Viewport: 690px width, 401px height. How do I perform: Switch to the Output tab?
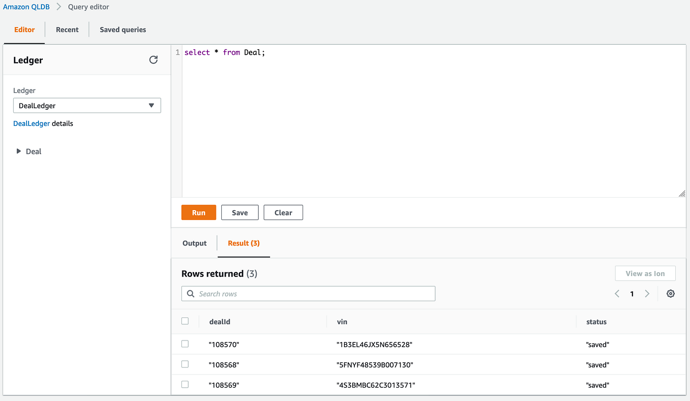(x=194, y=243)
